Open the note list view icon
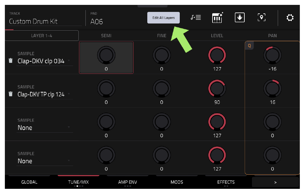 click(x=196, y=18)
